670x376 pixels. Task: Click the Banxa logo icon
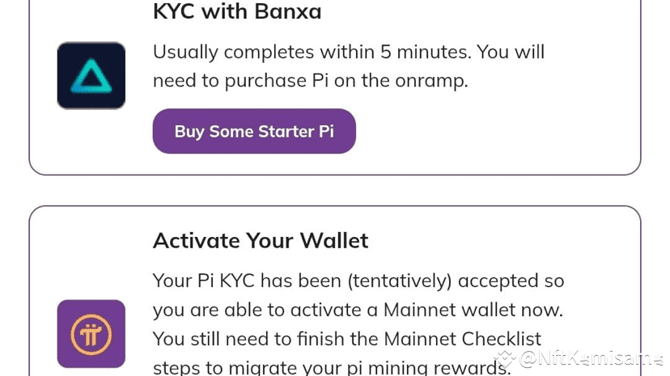coord(91,75)
